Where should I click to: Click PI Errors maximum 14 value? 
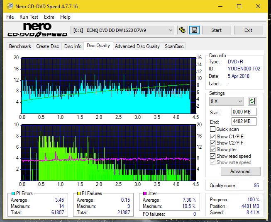61,206
